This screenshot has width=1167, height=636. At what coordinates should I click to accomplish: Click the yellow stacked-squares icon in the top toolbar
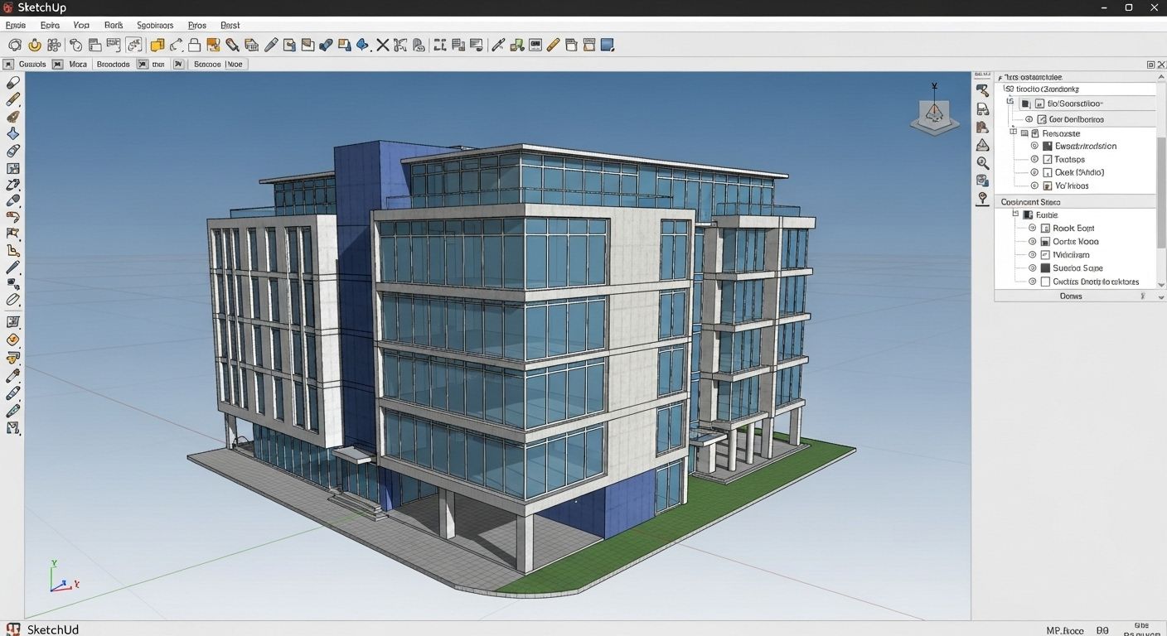(157, 45)
